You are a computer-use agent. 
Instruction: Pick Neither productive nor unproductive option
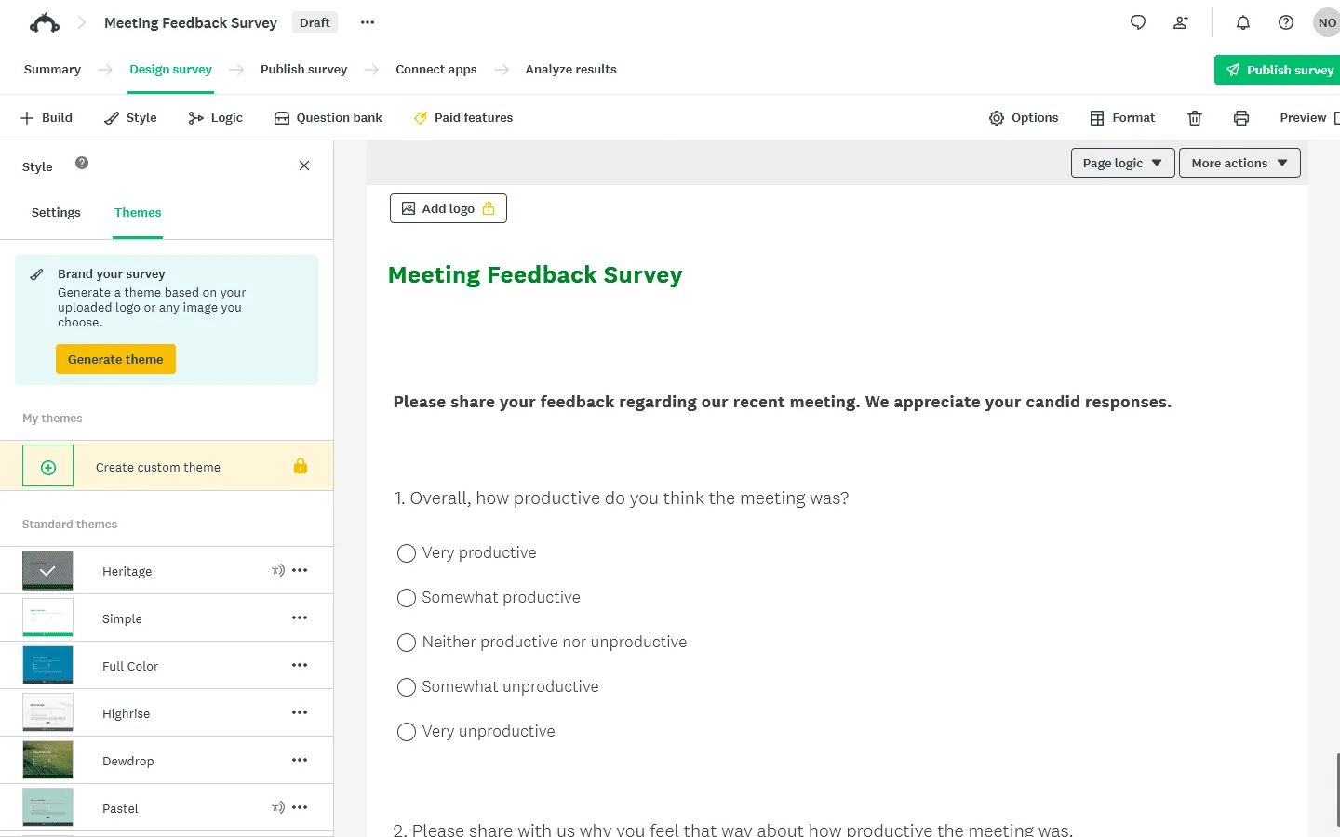pyautogui.click(x=407, y=643)
